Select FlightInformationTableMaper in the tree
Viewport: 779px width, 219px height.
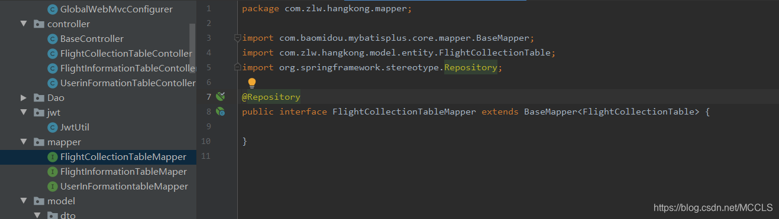124,172
